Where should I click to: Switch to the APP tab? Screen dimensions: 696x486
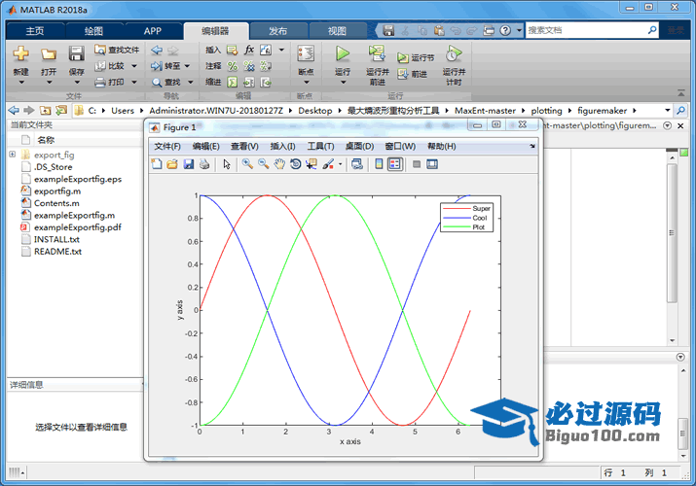point(152,31)
